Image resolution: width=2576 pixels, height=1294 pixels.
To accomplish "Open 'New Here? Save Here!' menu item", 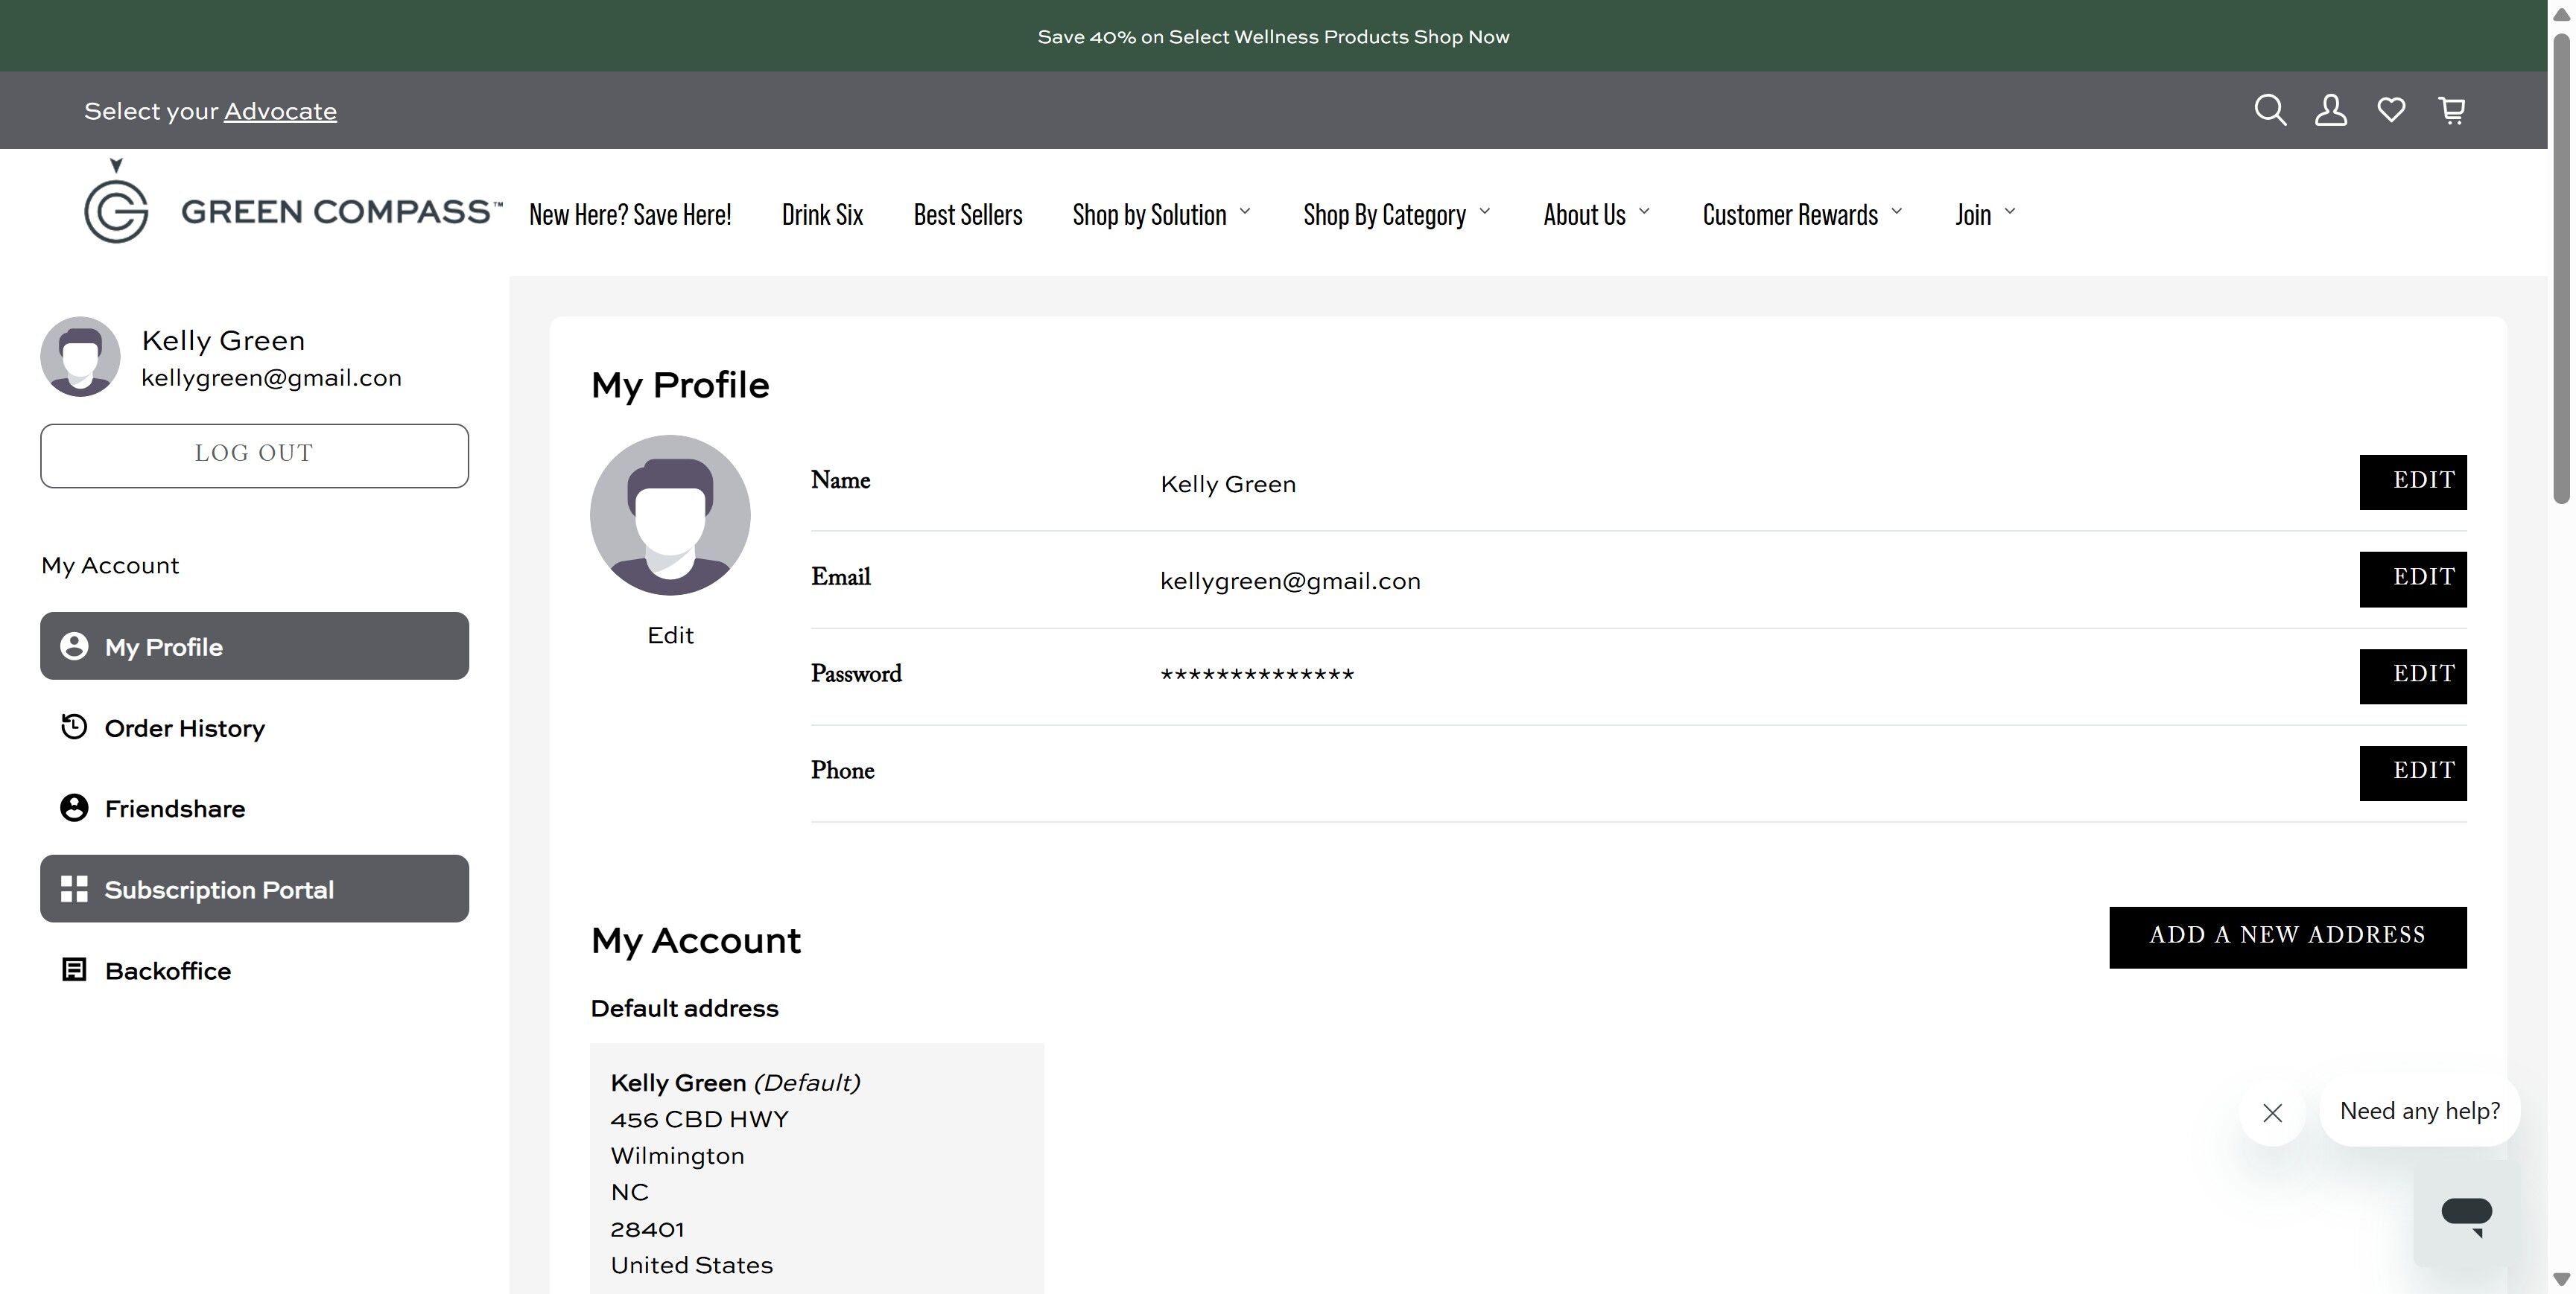I will point(630,215).
